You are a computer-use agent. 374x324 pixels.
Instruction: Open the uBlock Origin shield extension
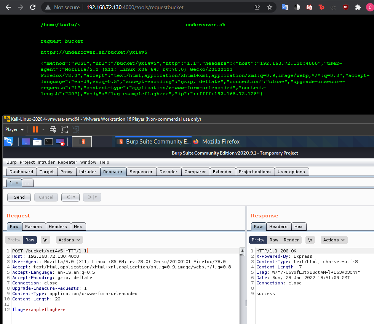(345, 7)
